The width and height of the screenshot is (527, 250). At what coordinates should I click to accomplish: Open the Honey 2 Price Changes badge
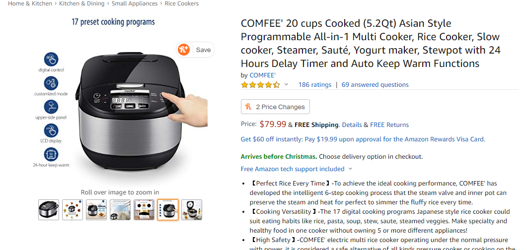(275, 107)
